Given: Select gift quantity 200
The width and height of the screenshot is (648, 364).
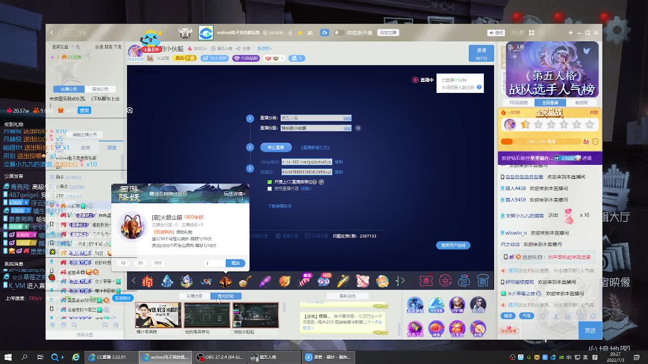Looking at the screenshot, I should point(157,263).
